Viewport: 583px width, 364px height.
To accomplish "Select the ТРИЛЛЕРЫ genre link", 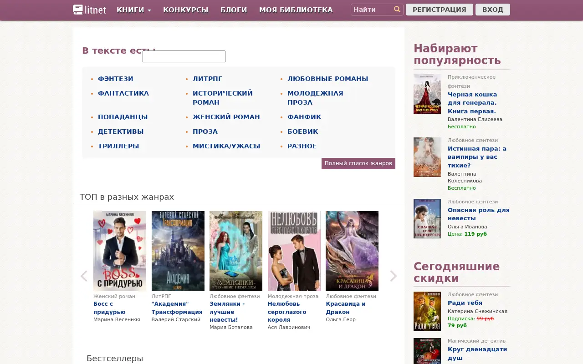I will click(118, 146).
